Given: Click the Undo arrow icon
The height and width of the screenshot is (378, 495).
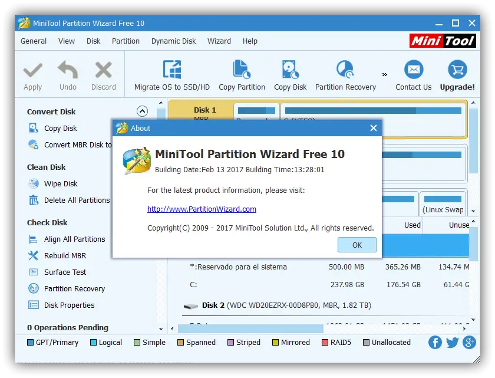Looking at the screenshot, I should tap(68, 70).
